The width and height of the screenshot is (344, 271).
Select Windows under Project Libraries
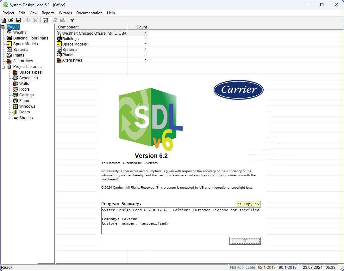pyautogui.click(x=27, y=106)
